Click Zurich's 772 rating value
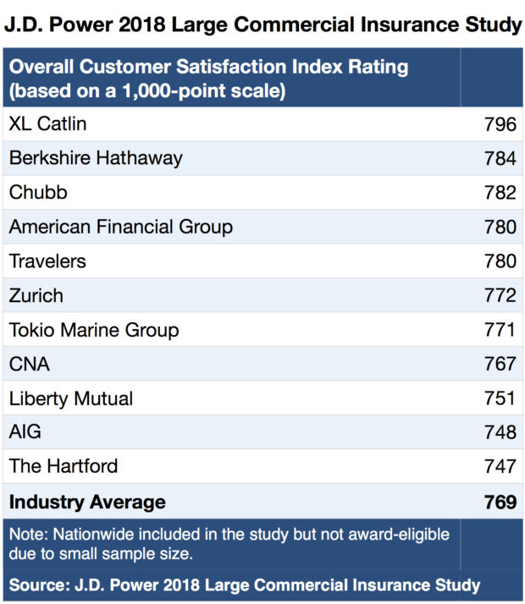 500,295
